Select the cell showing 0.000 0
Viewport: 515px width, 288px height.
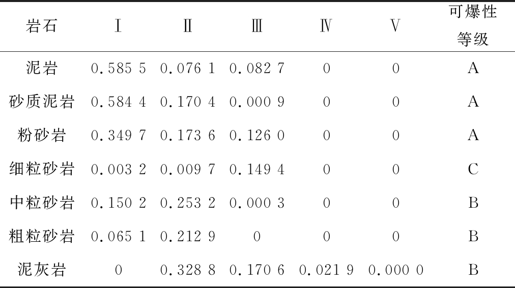click(395, 270)
